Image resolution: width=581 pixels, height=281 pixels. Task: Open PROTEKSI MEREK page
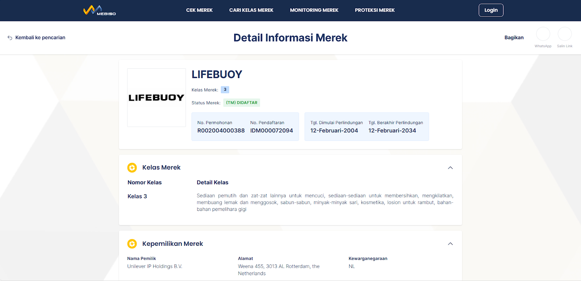(375, 10)
